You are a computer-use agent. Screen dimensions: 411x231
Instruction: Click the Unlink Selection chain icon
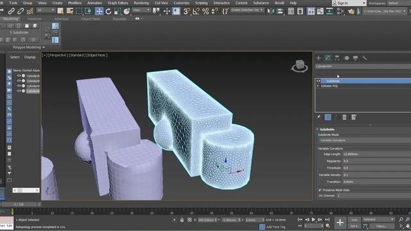pos(21,11)
